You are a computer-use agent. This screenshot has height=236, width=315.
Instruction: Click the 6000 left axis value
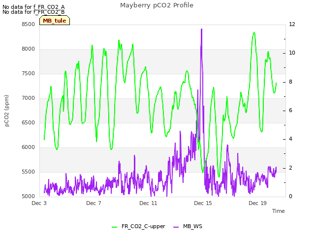point(29,147)
